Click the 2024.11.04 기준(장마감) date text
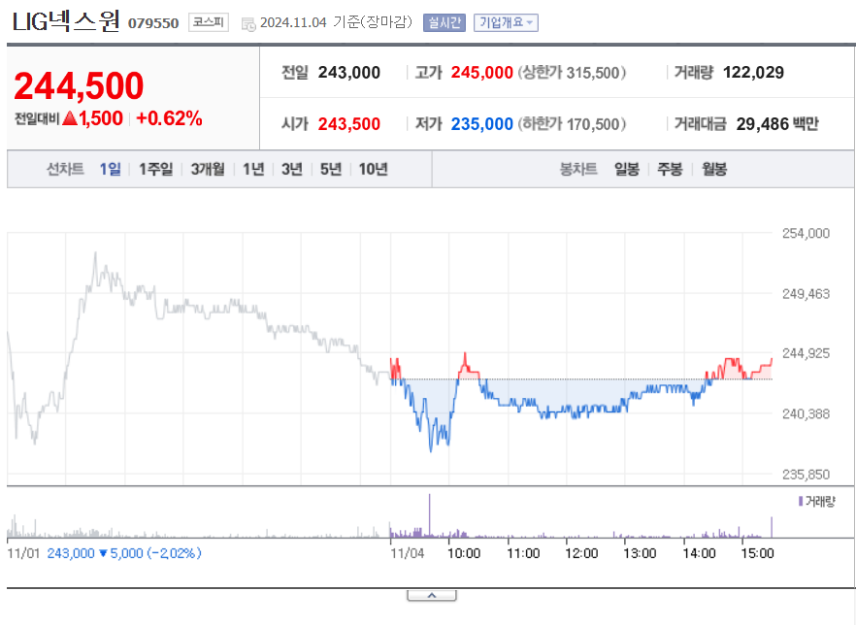The width and height of the screenshot is (856, 625). tap(336, 22)
